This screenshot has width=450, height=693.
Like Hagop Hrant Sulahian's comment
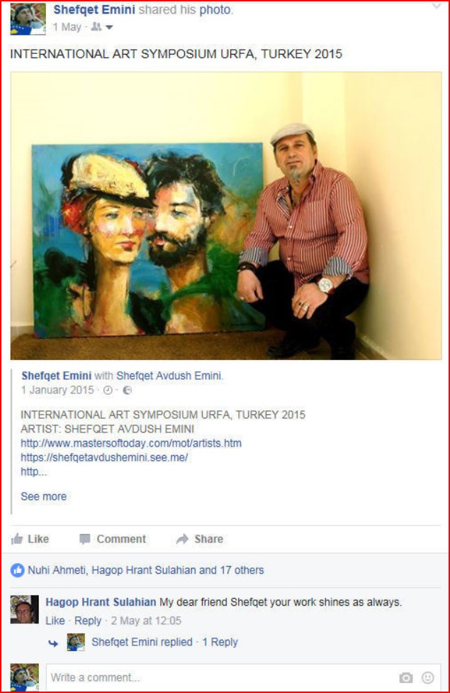point(55,621)
